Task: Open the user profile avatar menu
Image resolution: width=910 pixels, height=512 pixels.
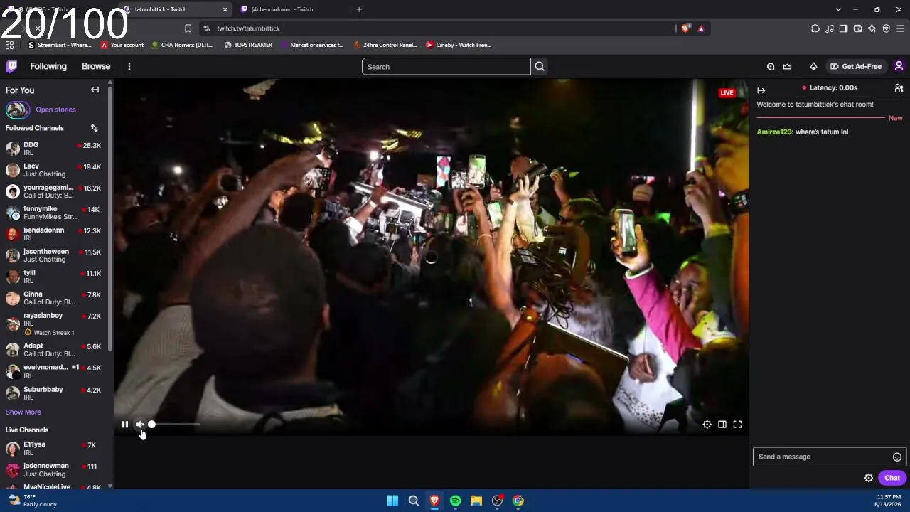Action: tap(899, 66)
